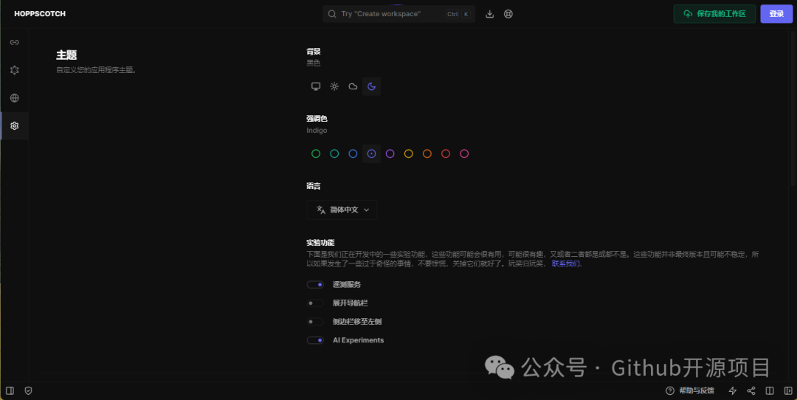Open the GraphQL icon in sidebar
This screenshot has width=797, height=400.
pyautogui.click(x=14, y=70)
